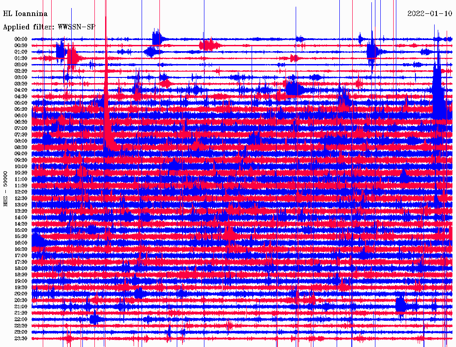The width and height of the screenshot is (456, 347).
Task: Select the 07:30 time label
Action: [x=21, y=134]
